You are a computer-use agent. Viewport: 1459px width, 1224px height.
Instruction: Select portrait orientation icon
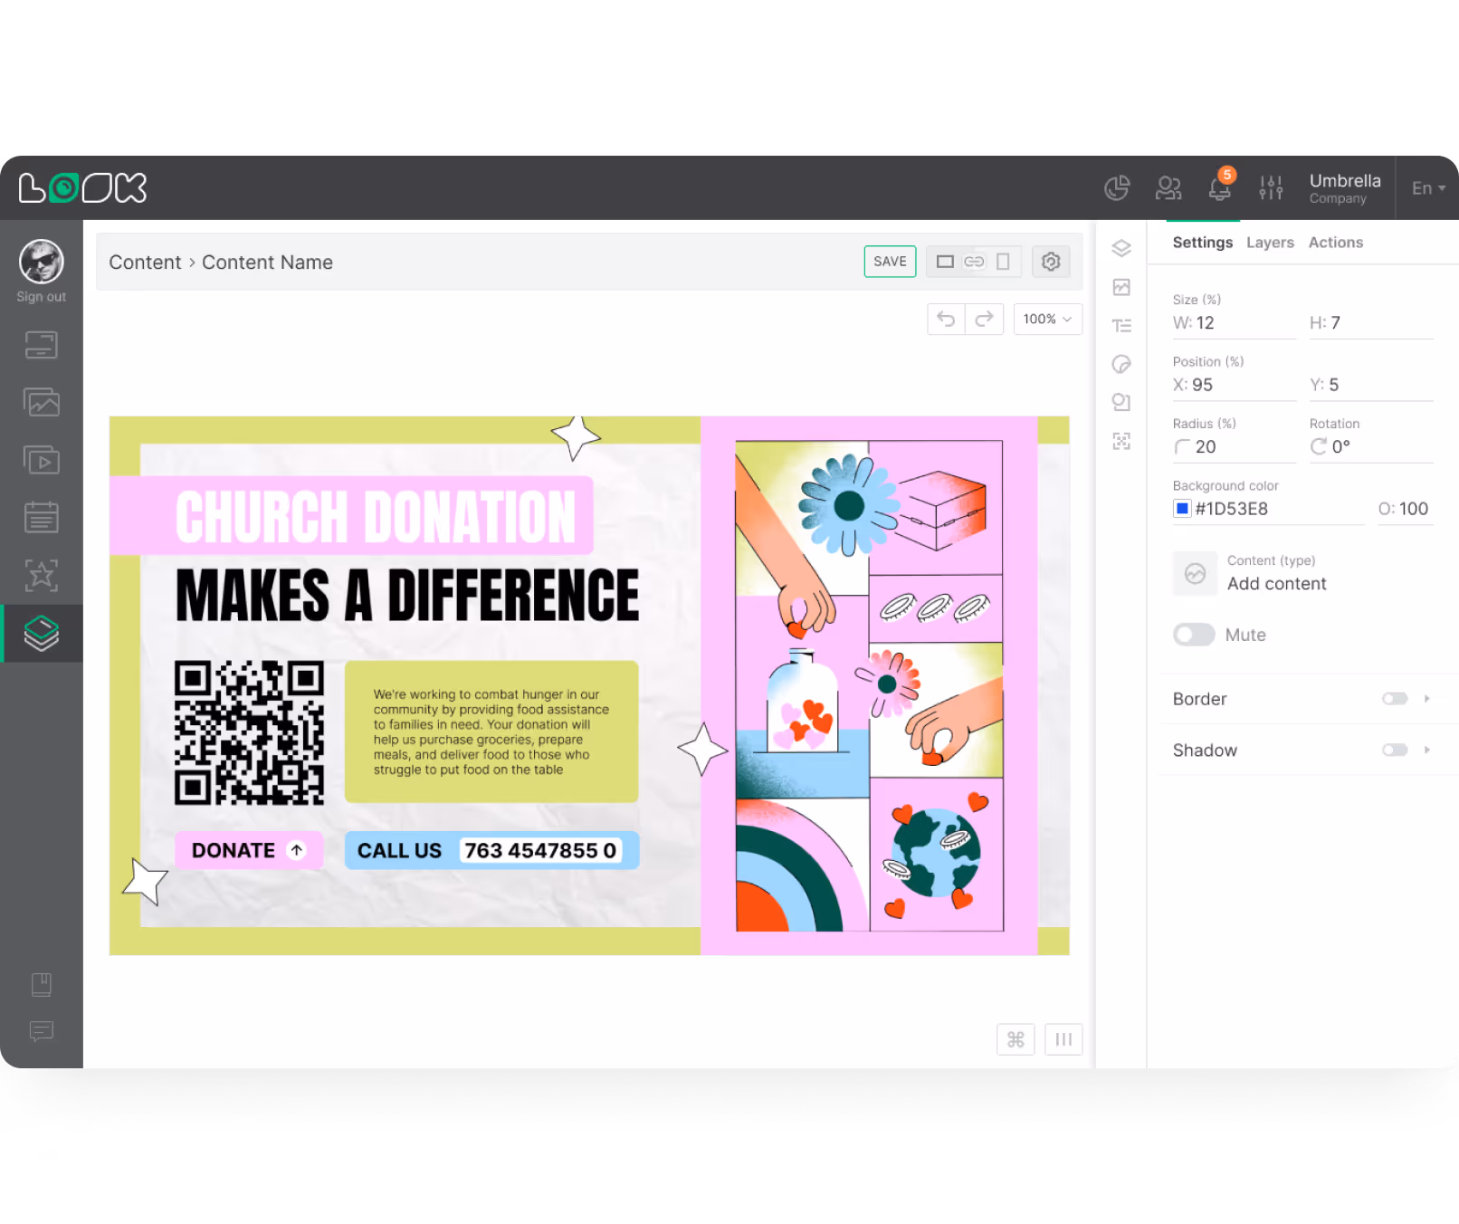1003,262
